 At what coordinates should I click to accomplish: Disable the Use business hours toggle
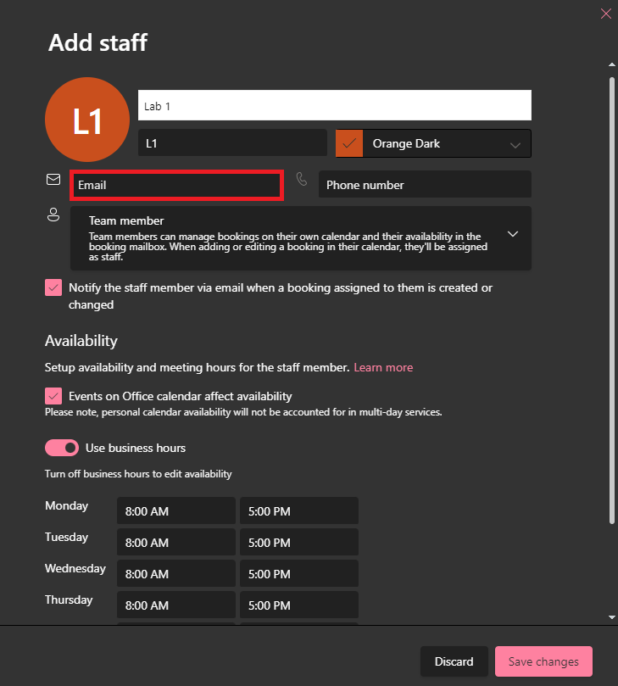59,448
